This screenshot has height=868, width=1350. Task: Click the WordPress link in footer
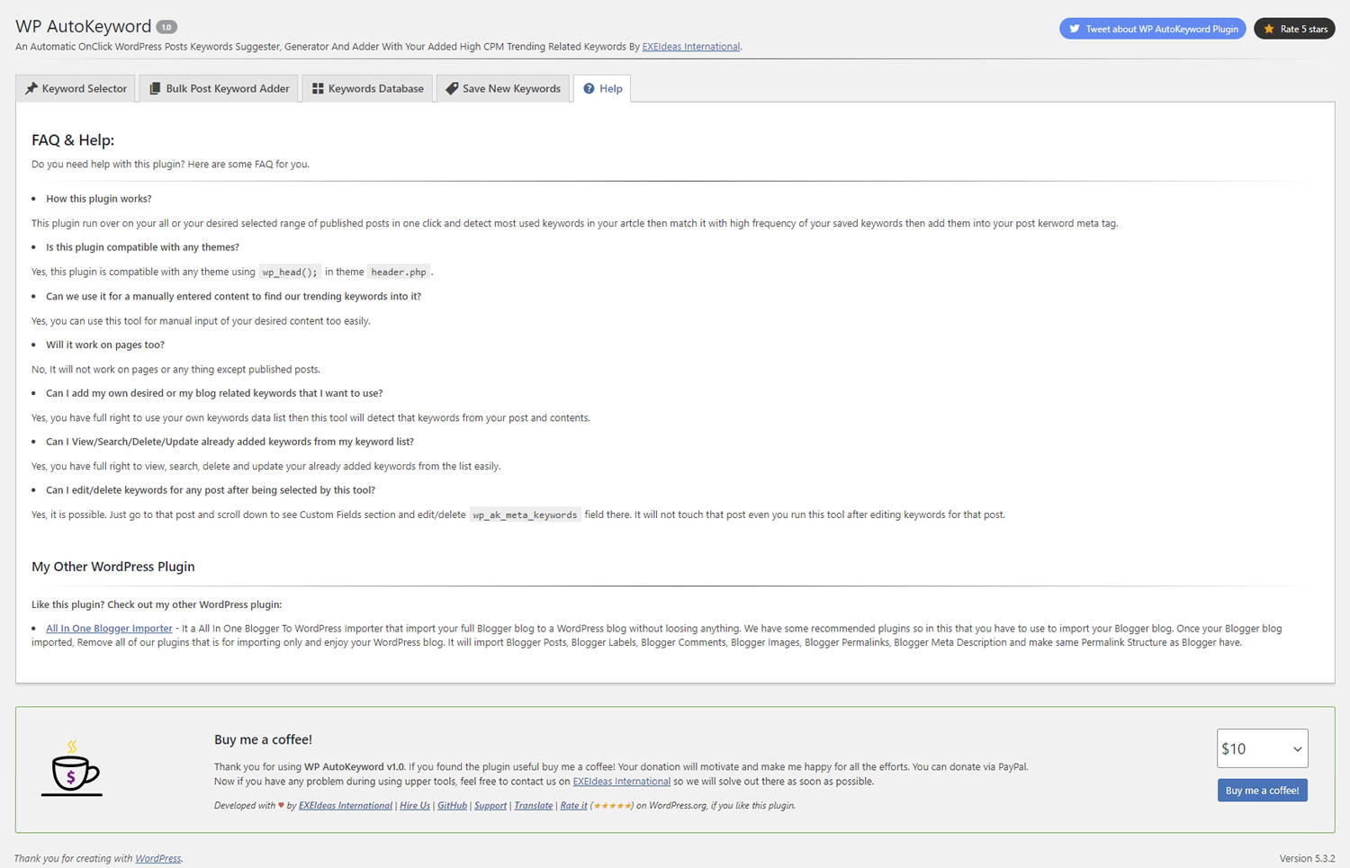157,859
